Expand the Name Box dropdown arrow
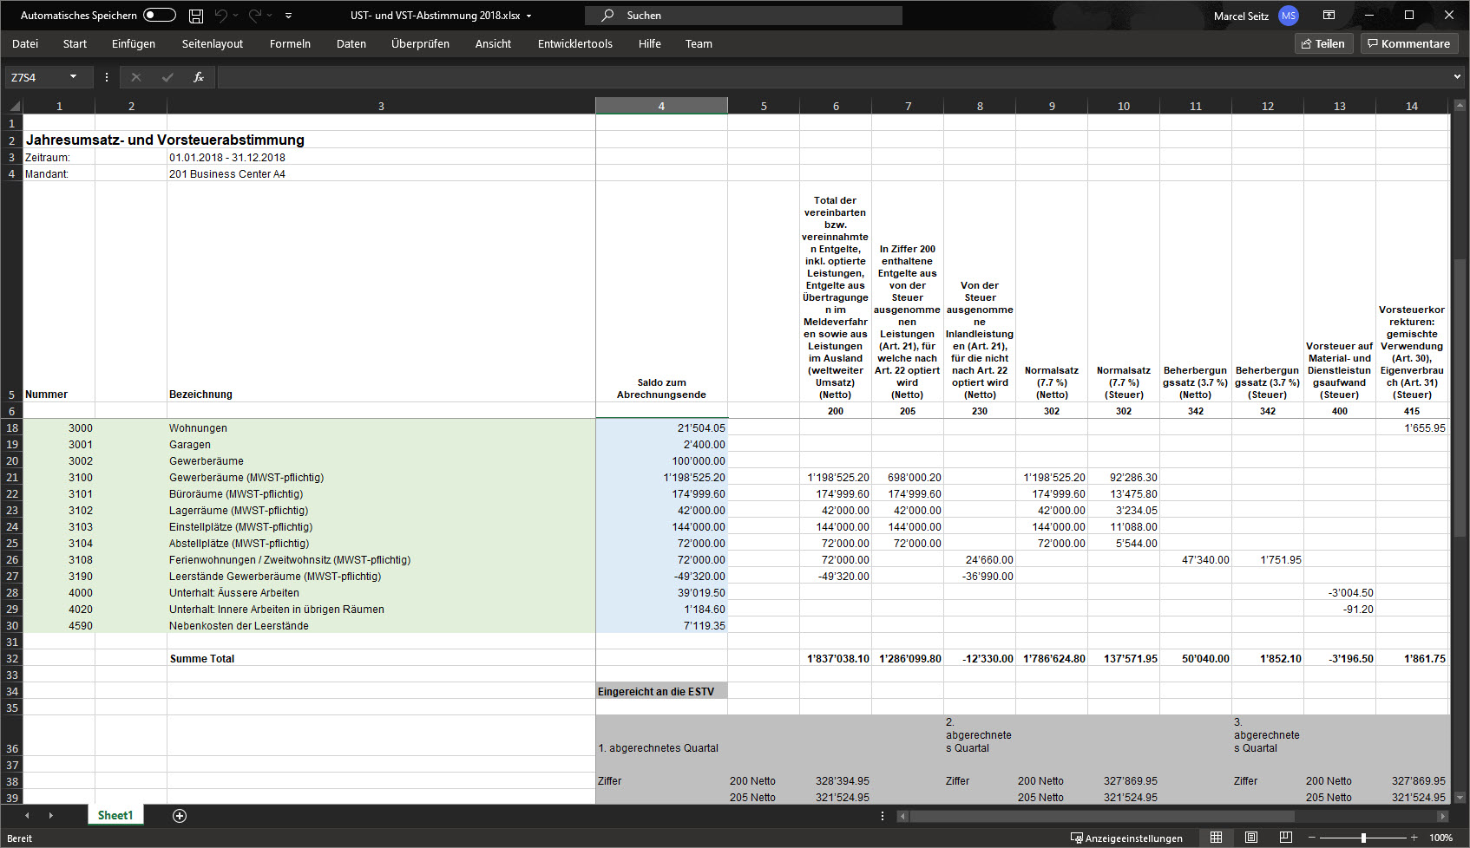 (x=73, y=77)
